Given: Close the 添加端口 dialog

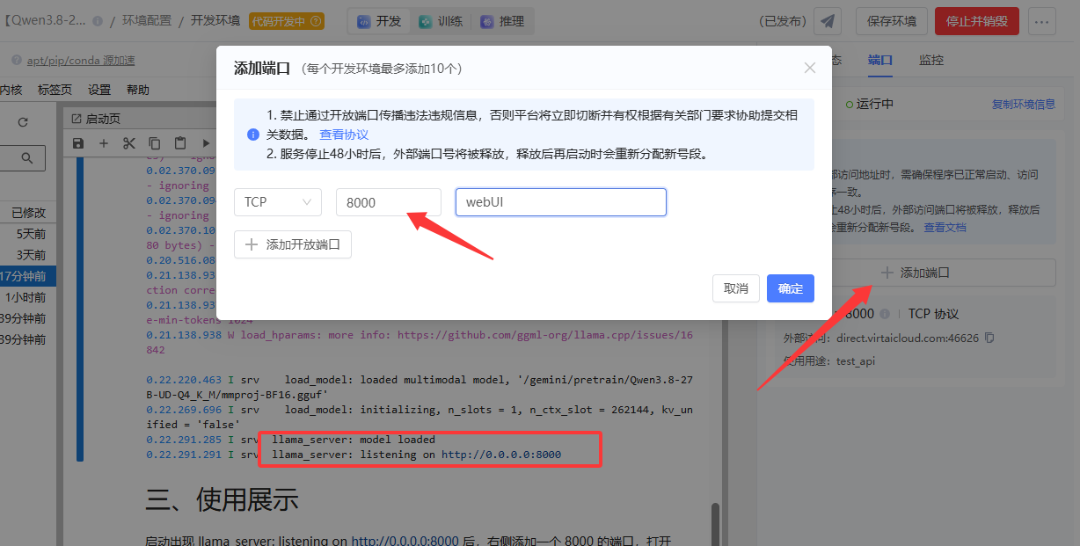Looking at the screenshot, I should click(x=810, y=68).
